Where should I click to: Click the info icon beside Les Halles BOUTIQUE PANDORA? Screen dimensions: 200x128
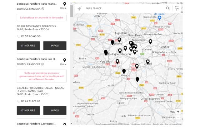43,64
